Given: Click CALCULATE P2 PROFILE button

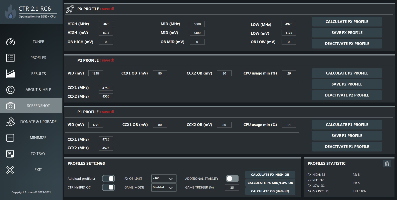Looking at the screenshot, I should pos(347,73).
